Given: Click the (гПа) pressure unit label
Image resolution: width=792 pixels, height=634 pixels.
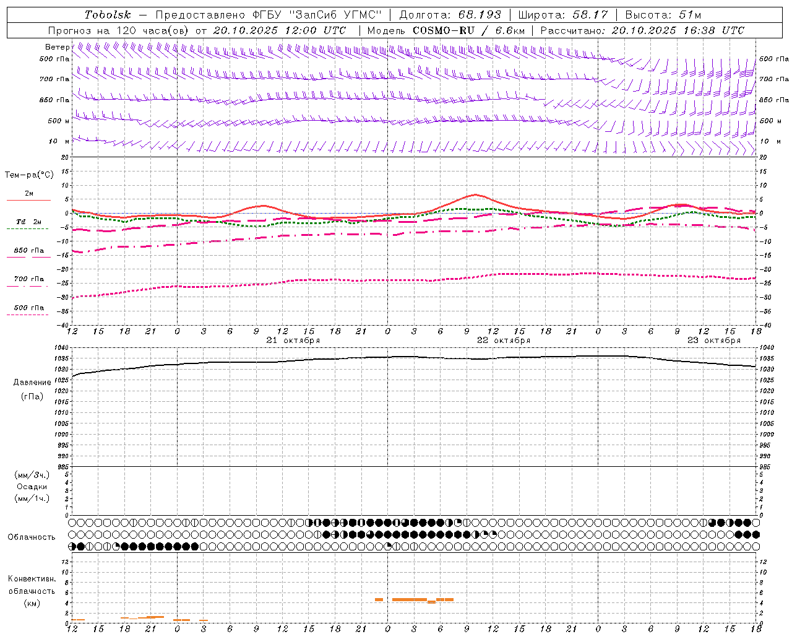Looking at the screenshot, I should tap(32, 397).
